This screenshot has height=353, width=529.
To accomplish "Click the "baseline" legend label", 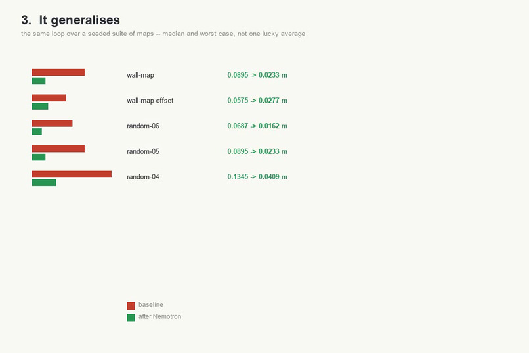I will tap(151, 305).
